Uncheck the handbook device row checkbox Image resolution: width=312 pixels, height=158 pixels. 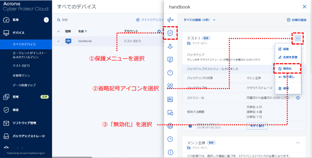[x=59, y=41]
